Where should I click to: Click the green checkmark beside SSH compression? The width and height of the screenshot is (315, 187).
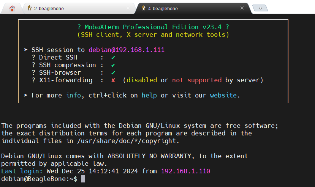tap(113, 65)
